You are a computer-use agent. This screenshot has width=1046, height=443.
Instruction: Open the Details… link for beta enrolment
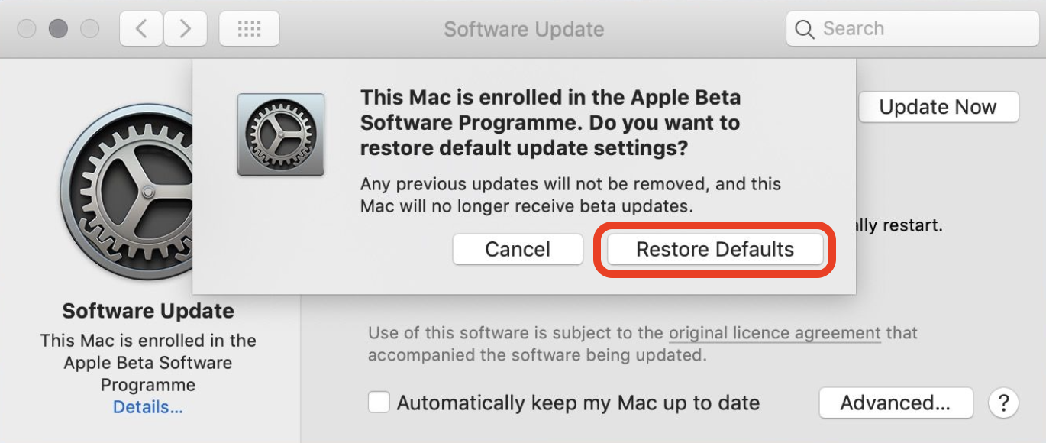click(x=148, y=407)
